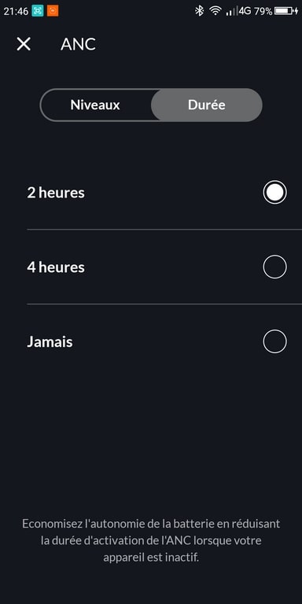Screen dimensions: 302x604
Task: Tap the 2 heures label text
Action: [56, 193]
